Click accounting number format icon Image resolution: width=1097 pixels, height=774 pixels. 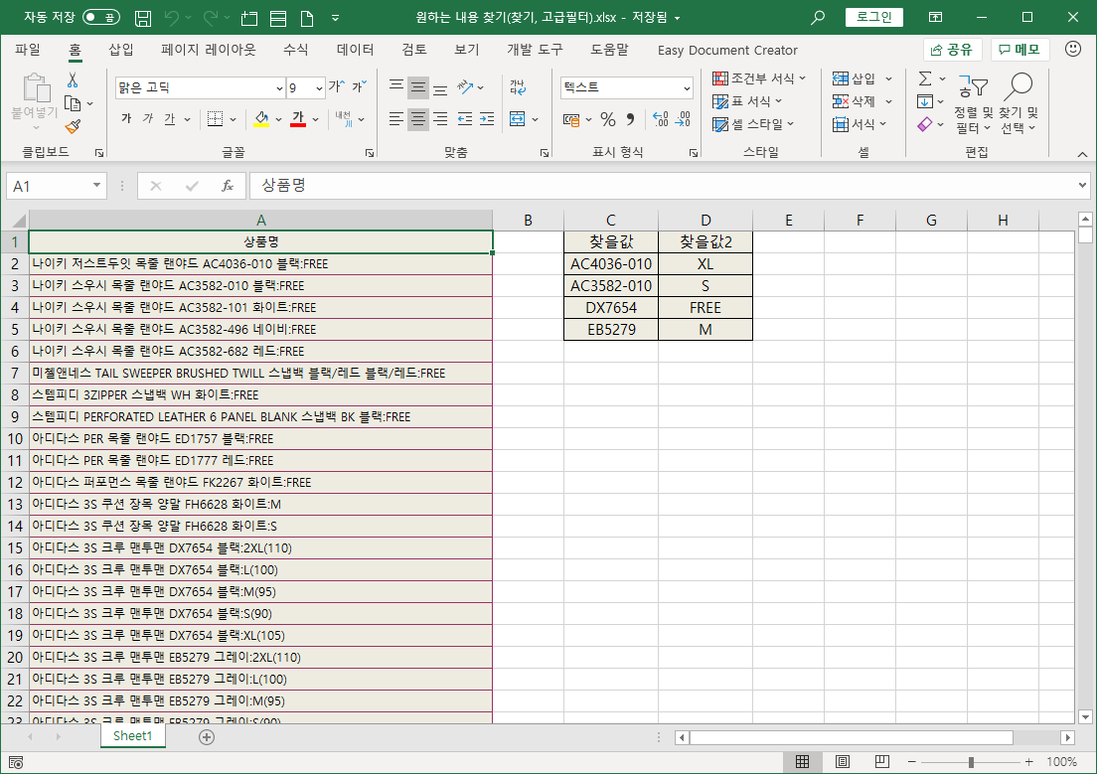[571, 119]
